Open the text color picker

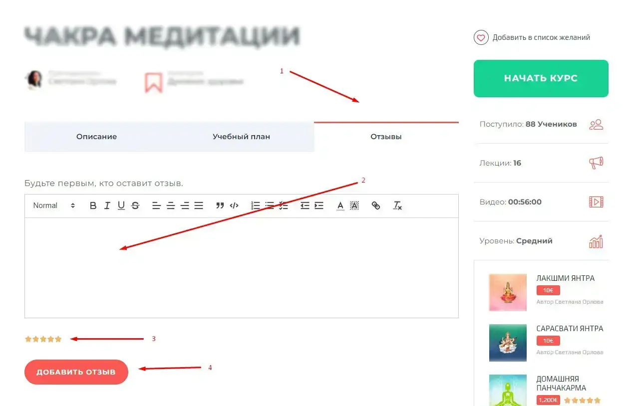tap(340, 205)
